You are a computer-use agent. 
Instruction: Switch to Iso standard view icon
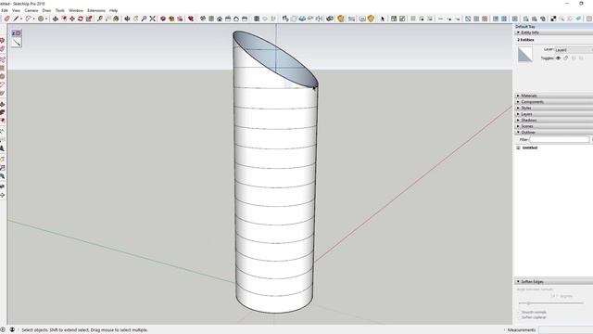pos(203,19)
